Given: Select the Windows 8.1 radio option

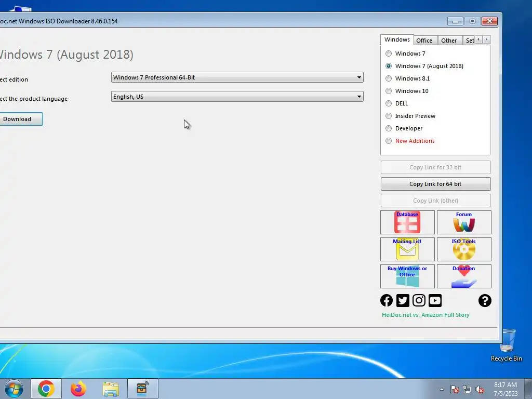Looking at the screenshot, I should point(408,78).
